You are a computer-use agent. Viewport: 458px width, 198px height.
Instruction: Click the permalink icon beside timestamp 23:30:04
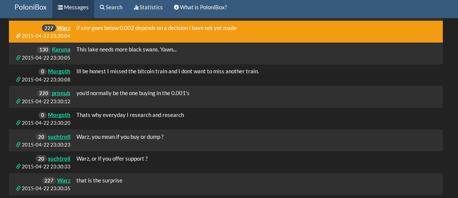point(18,36)
